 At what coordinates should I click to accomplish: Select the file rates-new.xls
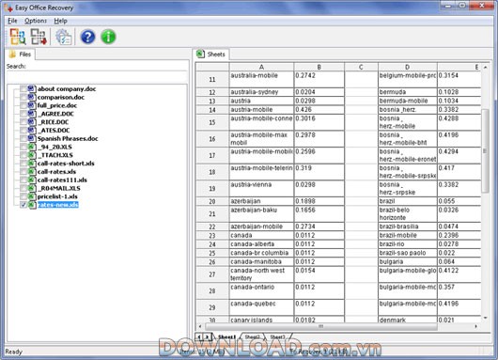58,205
